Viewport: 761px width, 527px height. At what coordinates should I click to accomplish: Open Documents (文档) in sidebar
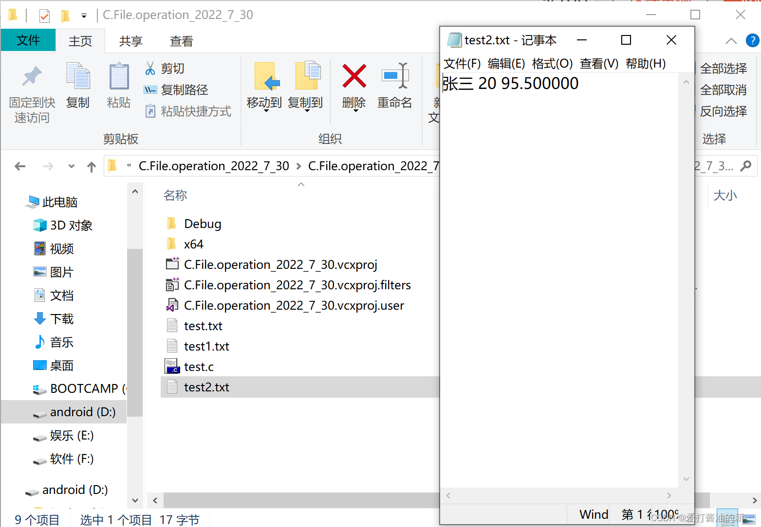point(54,295)
